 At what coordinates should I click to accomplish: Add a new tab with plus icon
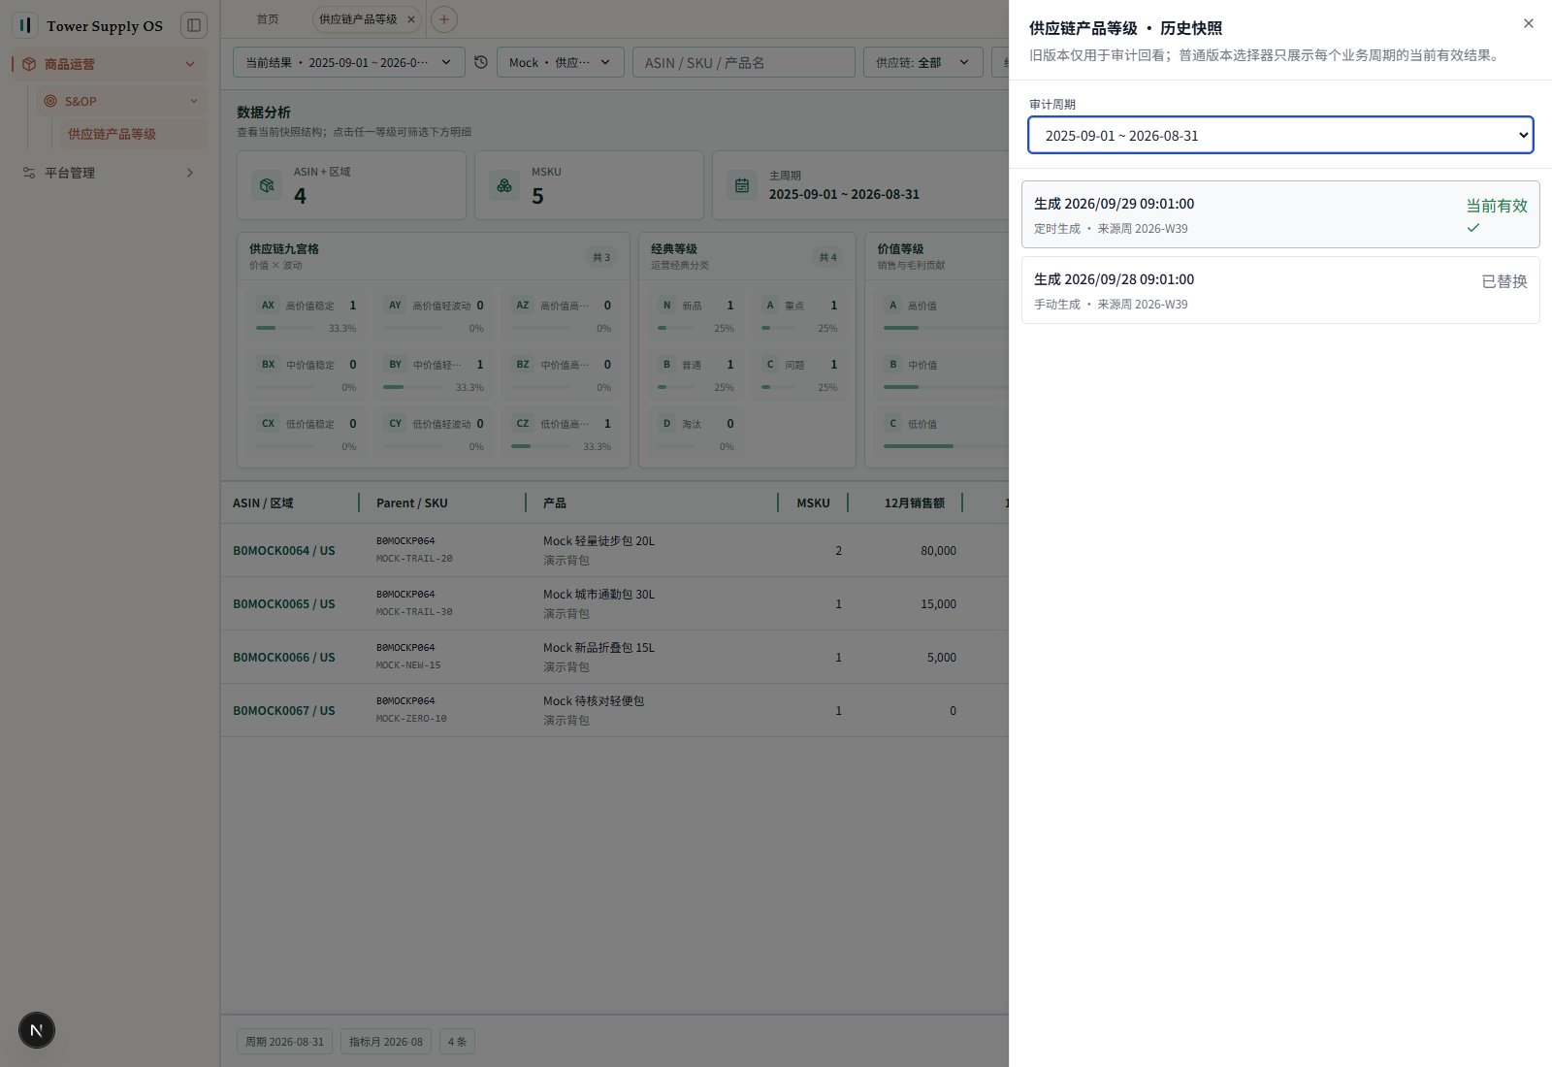[x=443, y=19]
